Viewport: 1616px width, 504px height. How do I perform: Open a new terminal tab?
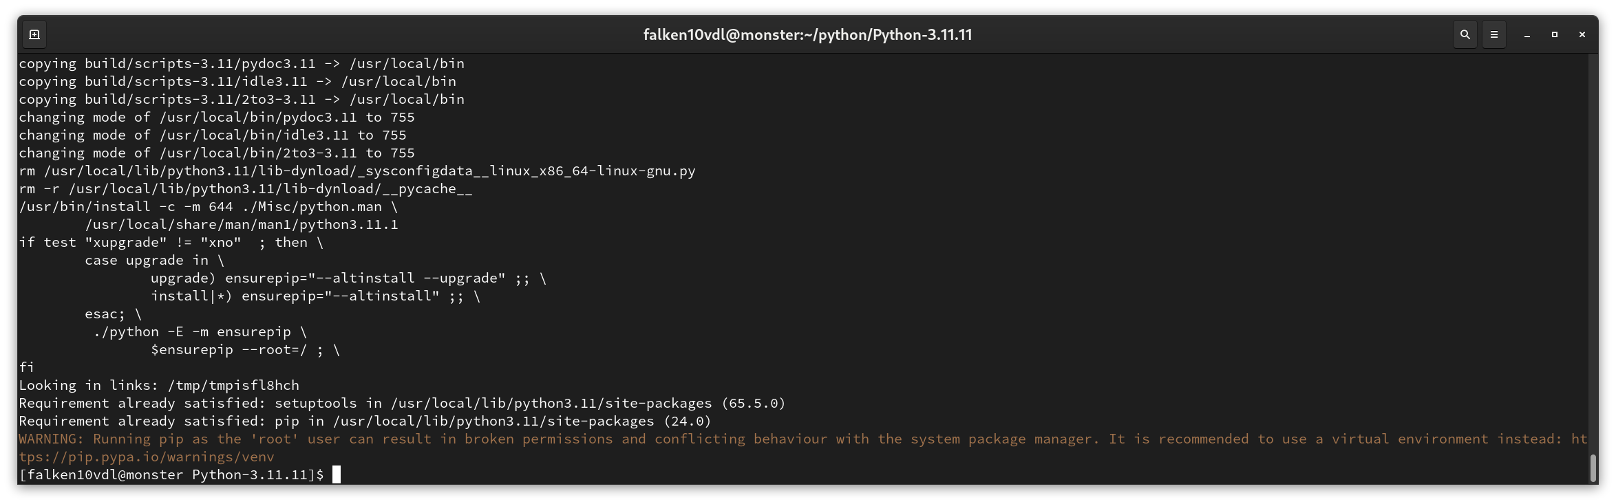34,34
